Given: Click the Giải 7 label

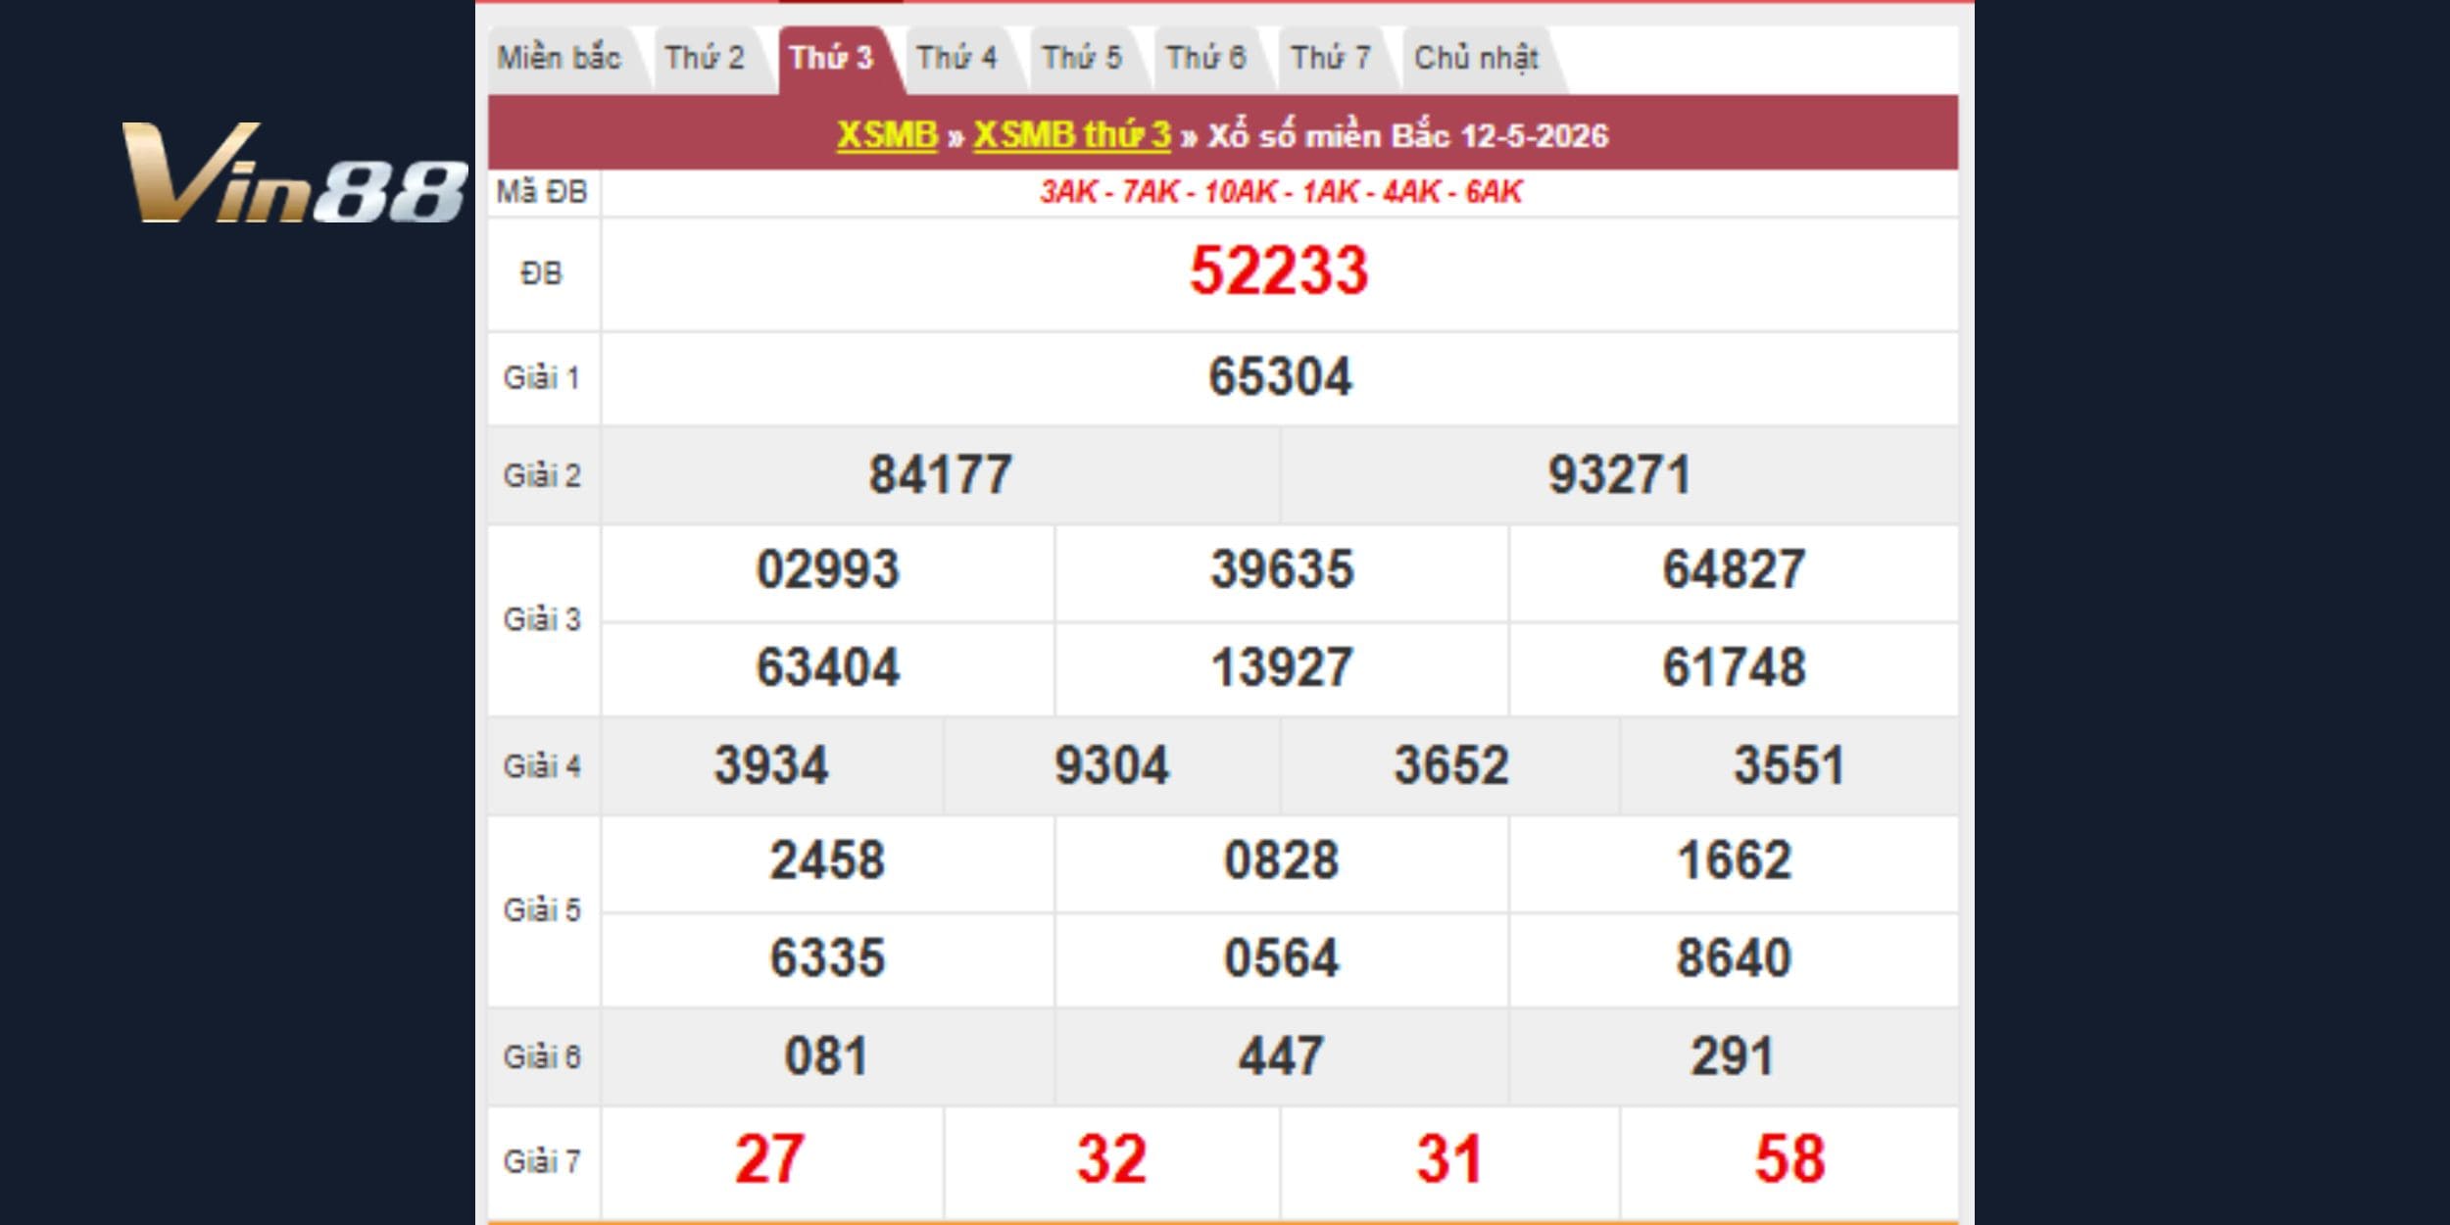Looking at the screenshot, I should click(542, 1162).
